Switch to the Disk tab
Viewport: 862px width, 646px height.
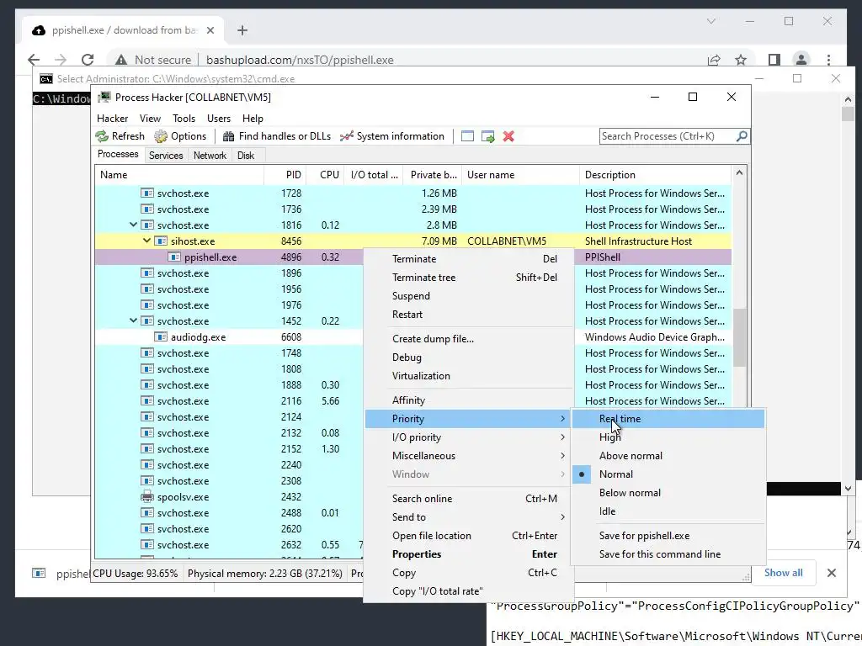245,156
